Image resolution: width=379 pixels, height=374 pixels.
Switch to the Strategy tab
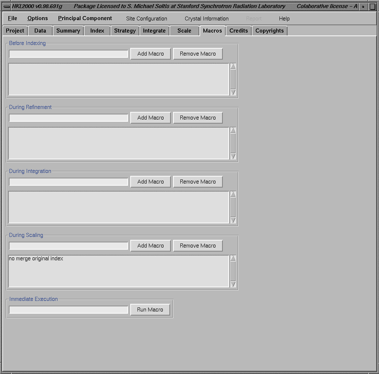(x=125, y=31)
